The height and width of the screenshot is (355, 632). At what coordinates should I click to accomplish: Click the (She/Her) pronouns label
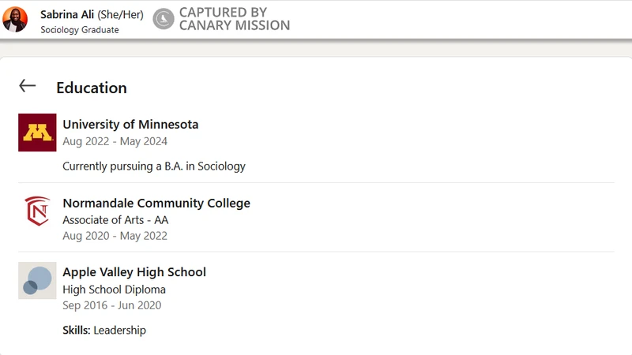[121, 15]
